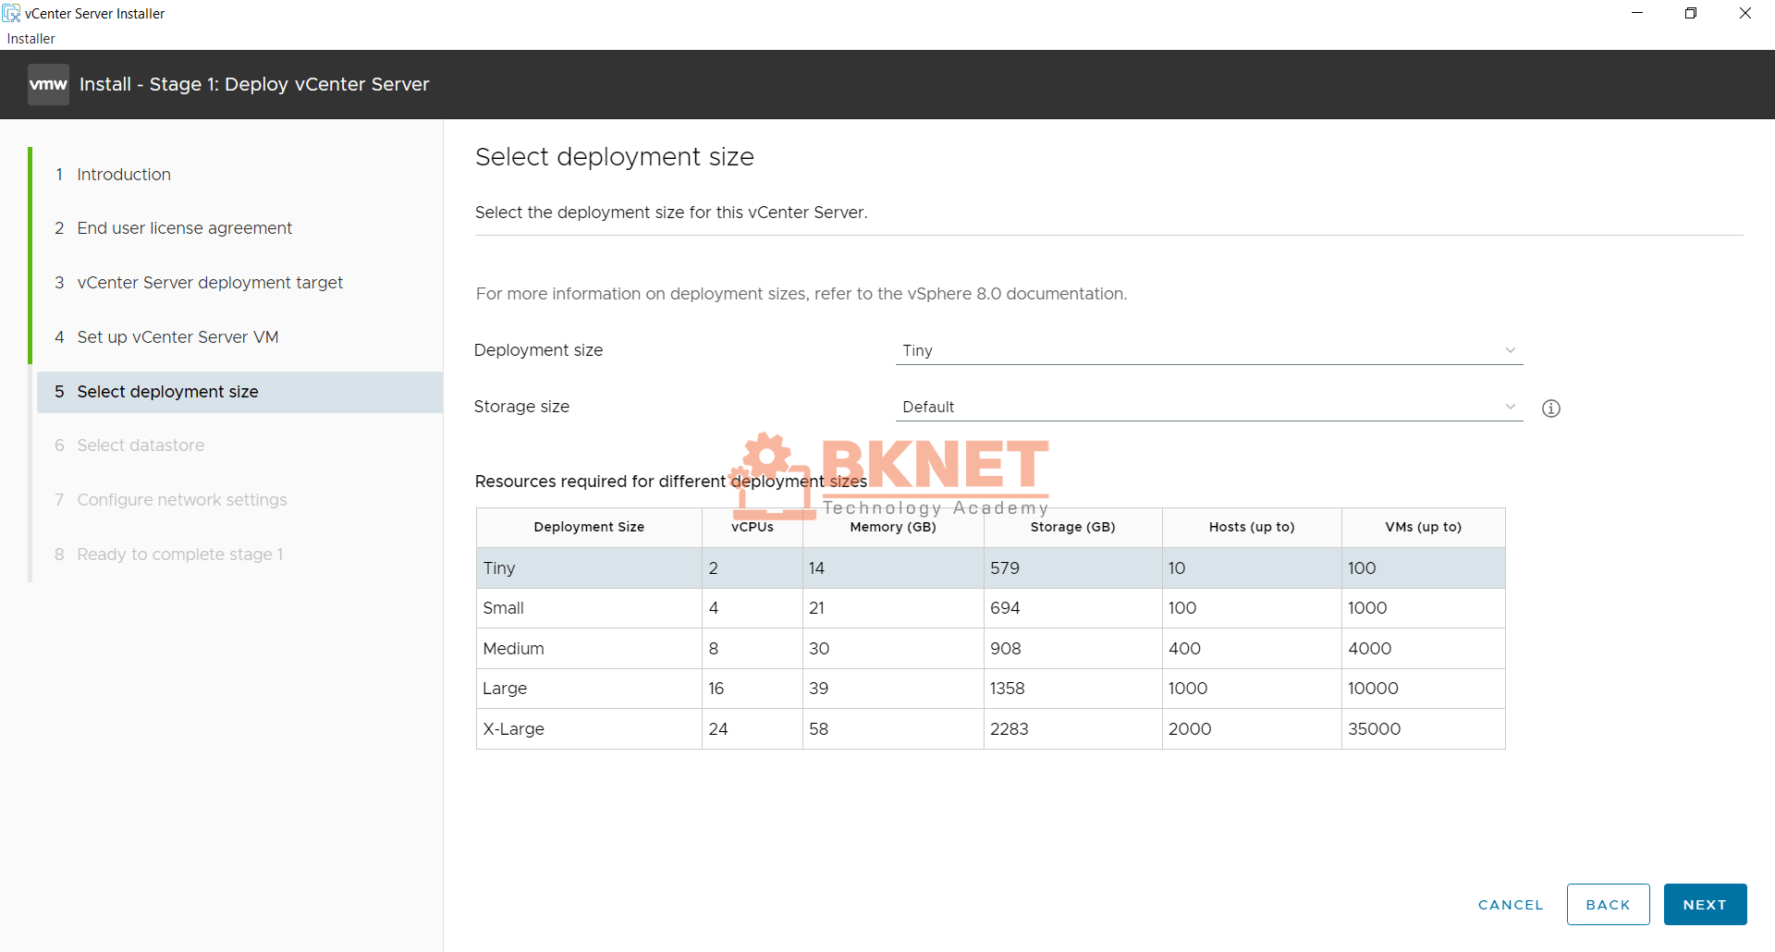Select the Introduction step in the sidebar
The width and height of the screenshot is (1775, 952).
pyautogui.click(x=123, y=174)
